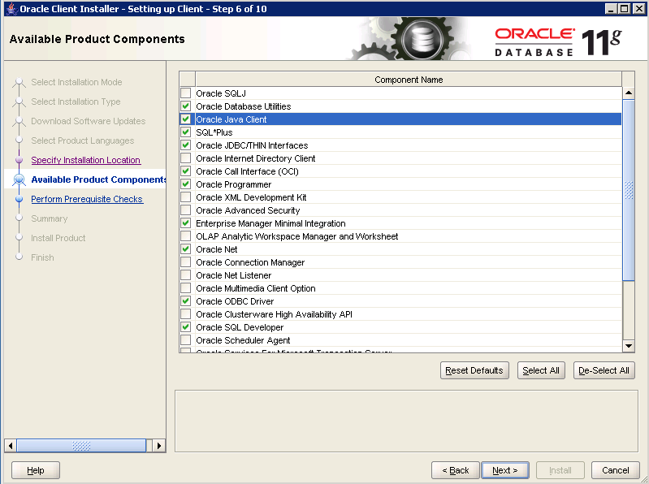The image size is (649, 484).
Task: Uncheck the Oracle ODBC Driver checkbox
Action: pos(186,301)
